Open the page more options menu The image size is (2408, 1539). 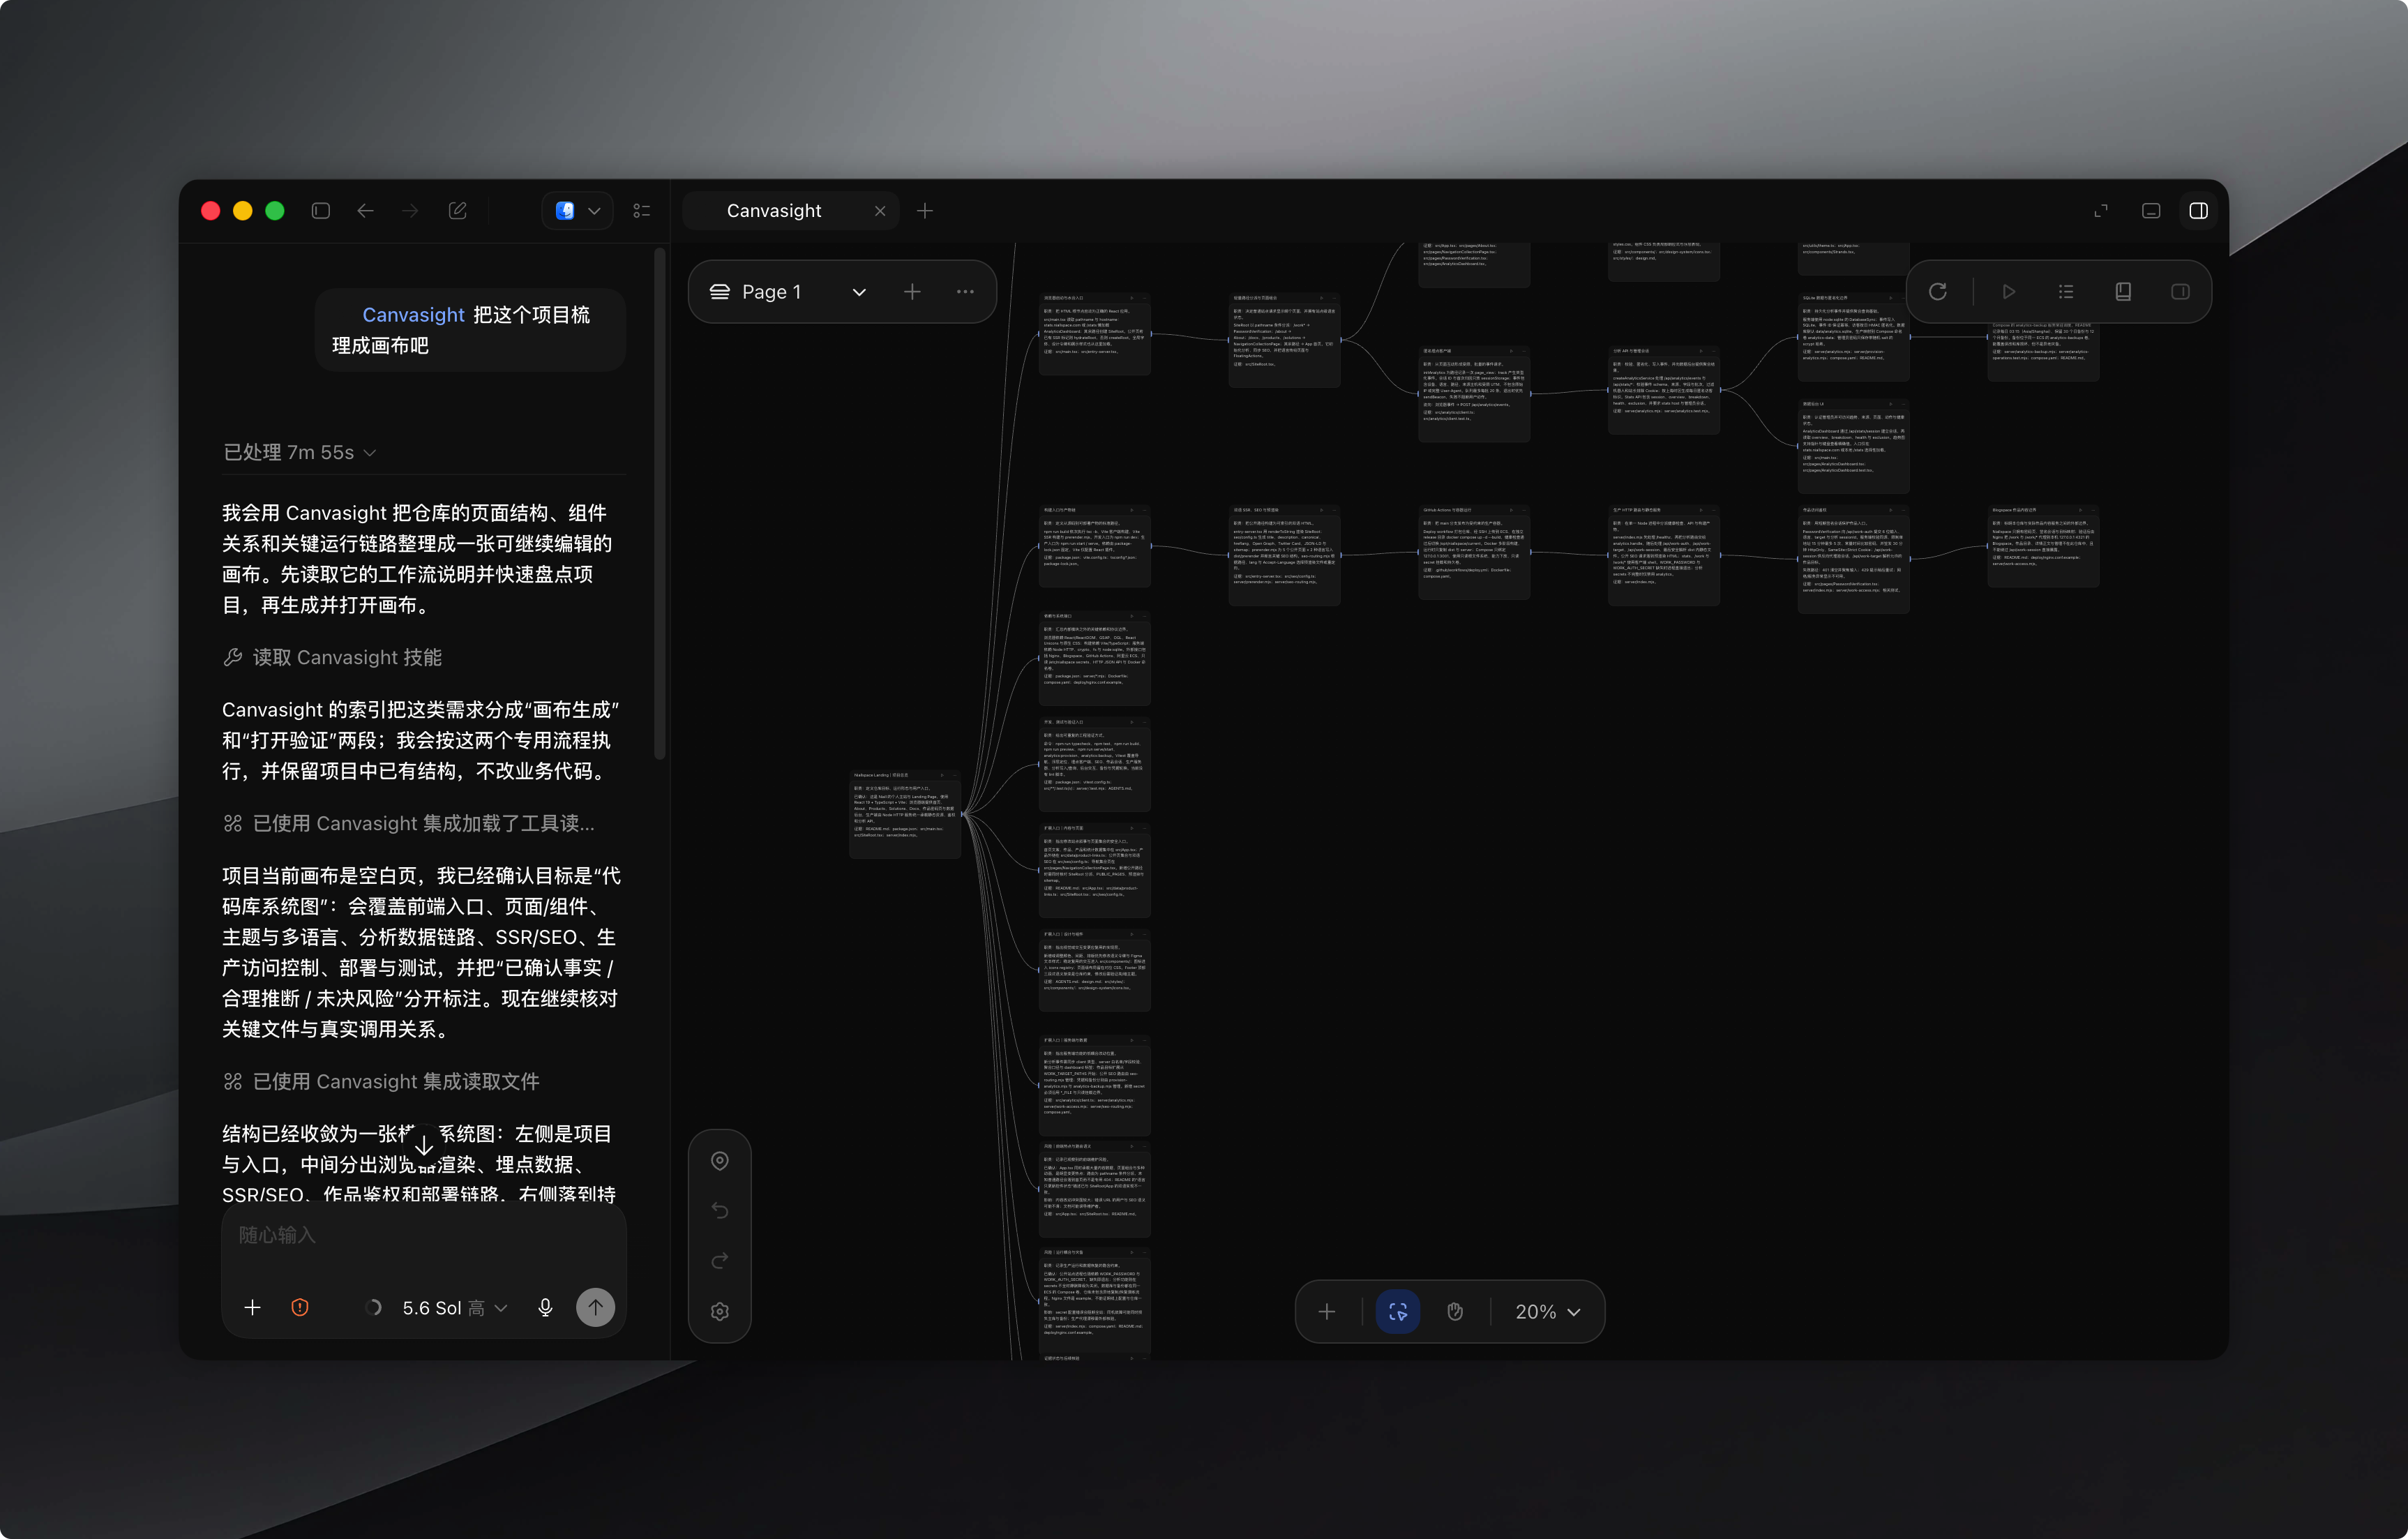click(965, 292)
